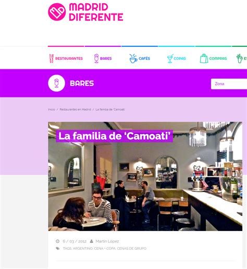Open Restaurantes en Madrid breadcrumb link
Viewport: 247px width, 269px height.
(x=75, y=109)
